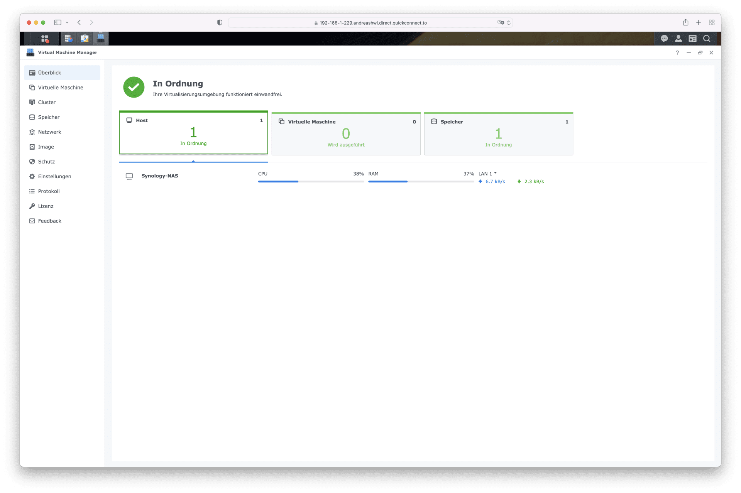Image resolution: width=741 pixels, height=493 pixels.
Task: Click the Synology-NAS host monitor icon
Action: point(129,176)
